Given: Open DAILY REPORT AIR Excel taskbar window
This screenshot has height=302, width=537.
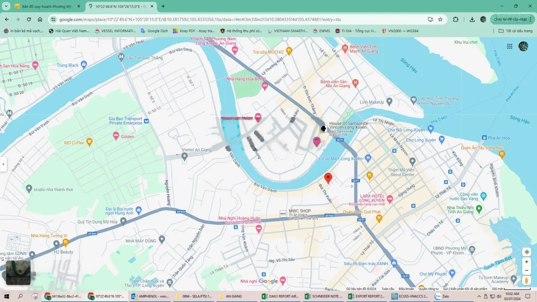Looking at the screenshot, I should 280,296.
